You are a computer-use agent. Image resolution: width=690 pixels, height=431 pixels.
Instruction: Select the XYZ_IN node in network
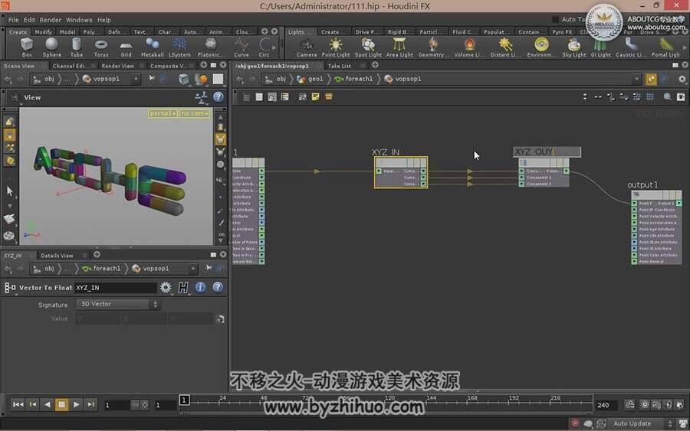400,172
